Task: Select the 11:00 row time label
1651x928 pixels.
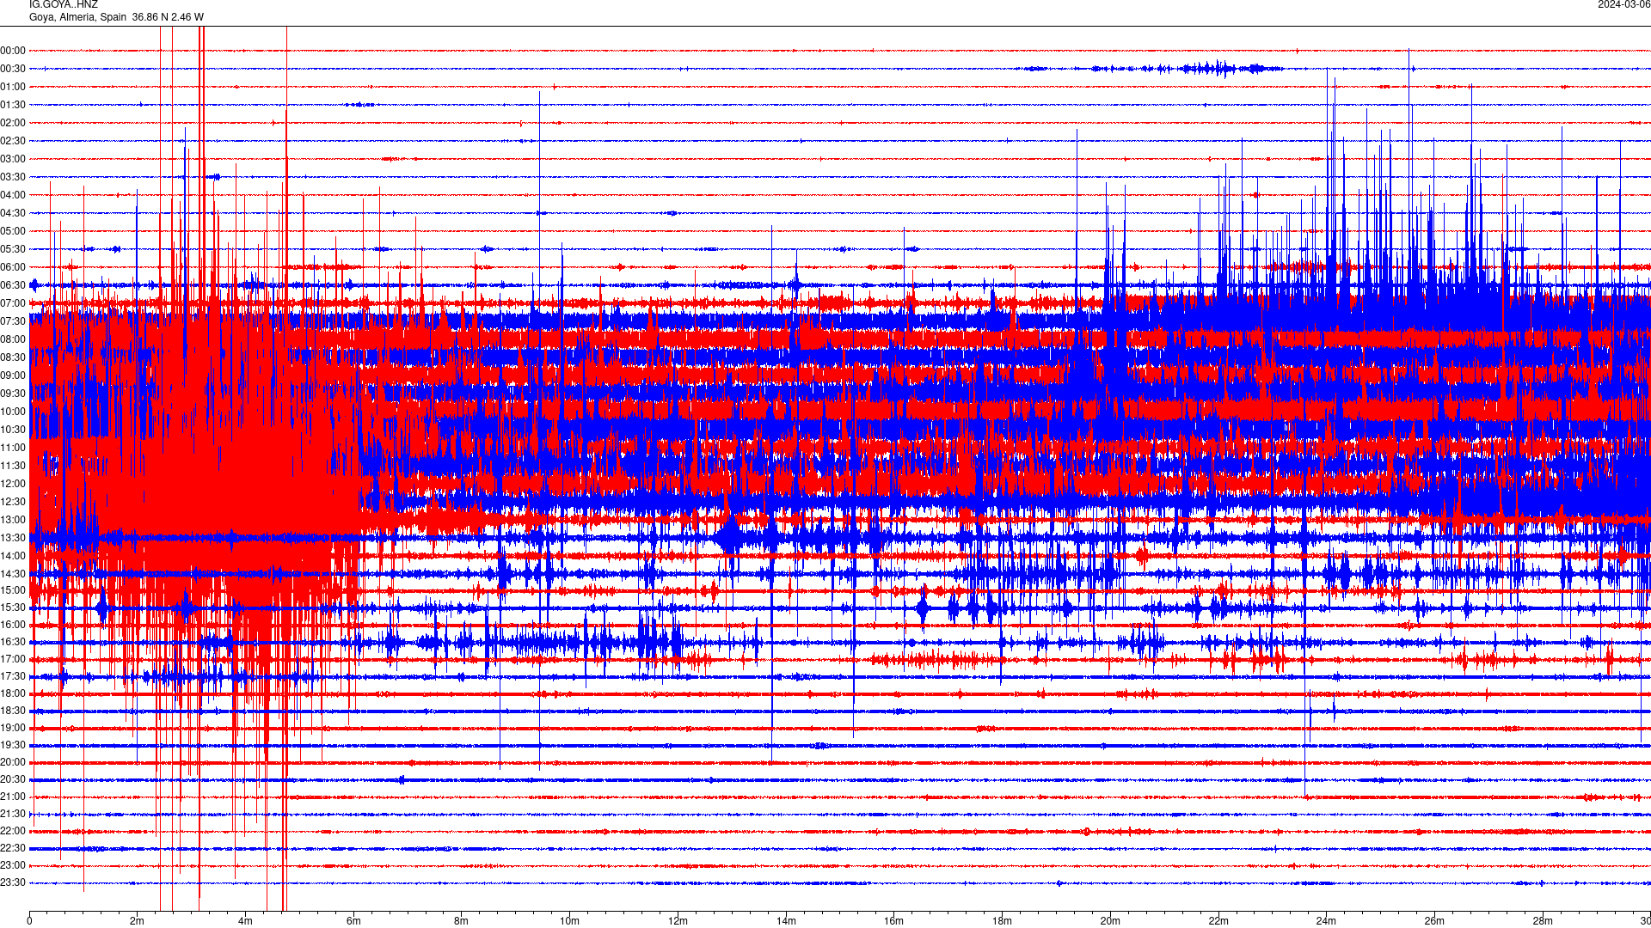Action: point(13,448)
